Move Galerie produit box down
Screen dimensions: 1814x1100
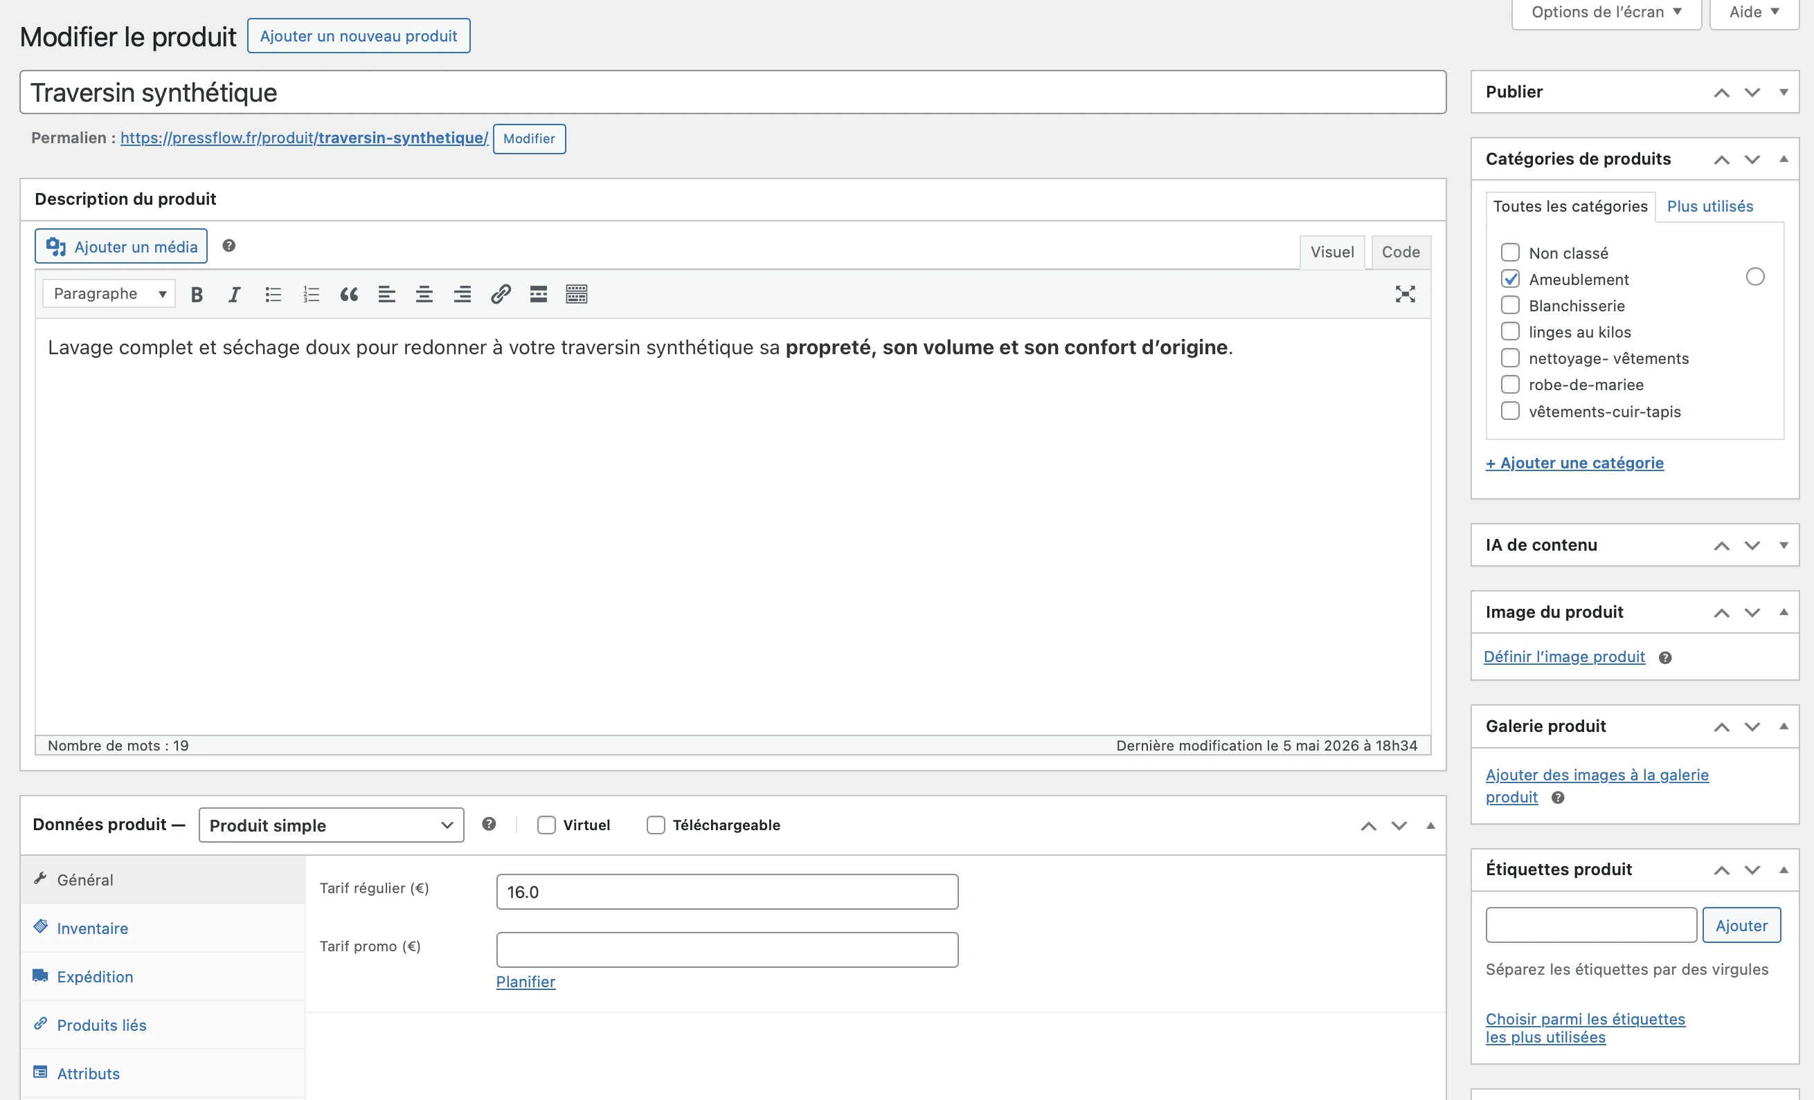tap(1752, 727)
